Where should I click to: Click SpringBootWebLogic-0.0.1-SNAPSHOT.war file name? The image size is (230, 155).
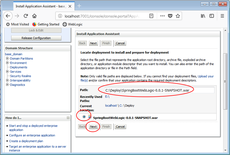point(125,118)
